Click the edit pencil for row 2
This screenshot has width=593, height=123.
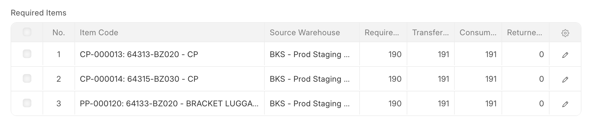pyautogui.click(x=565, y=80)
